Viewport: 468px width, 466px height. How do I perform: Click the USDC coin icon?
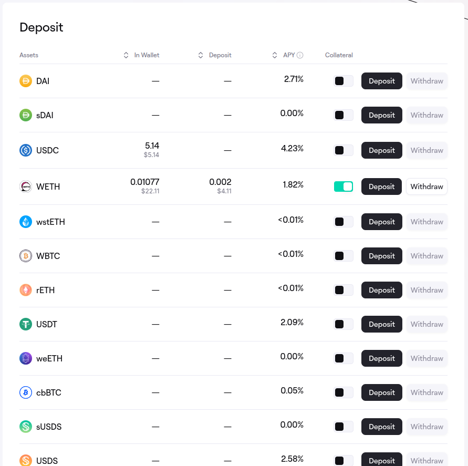coord(26,150)
